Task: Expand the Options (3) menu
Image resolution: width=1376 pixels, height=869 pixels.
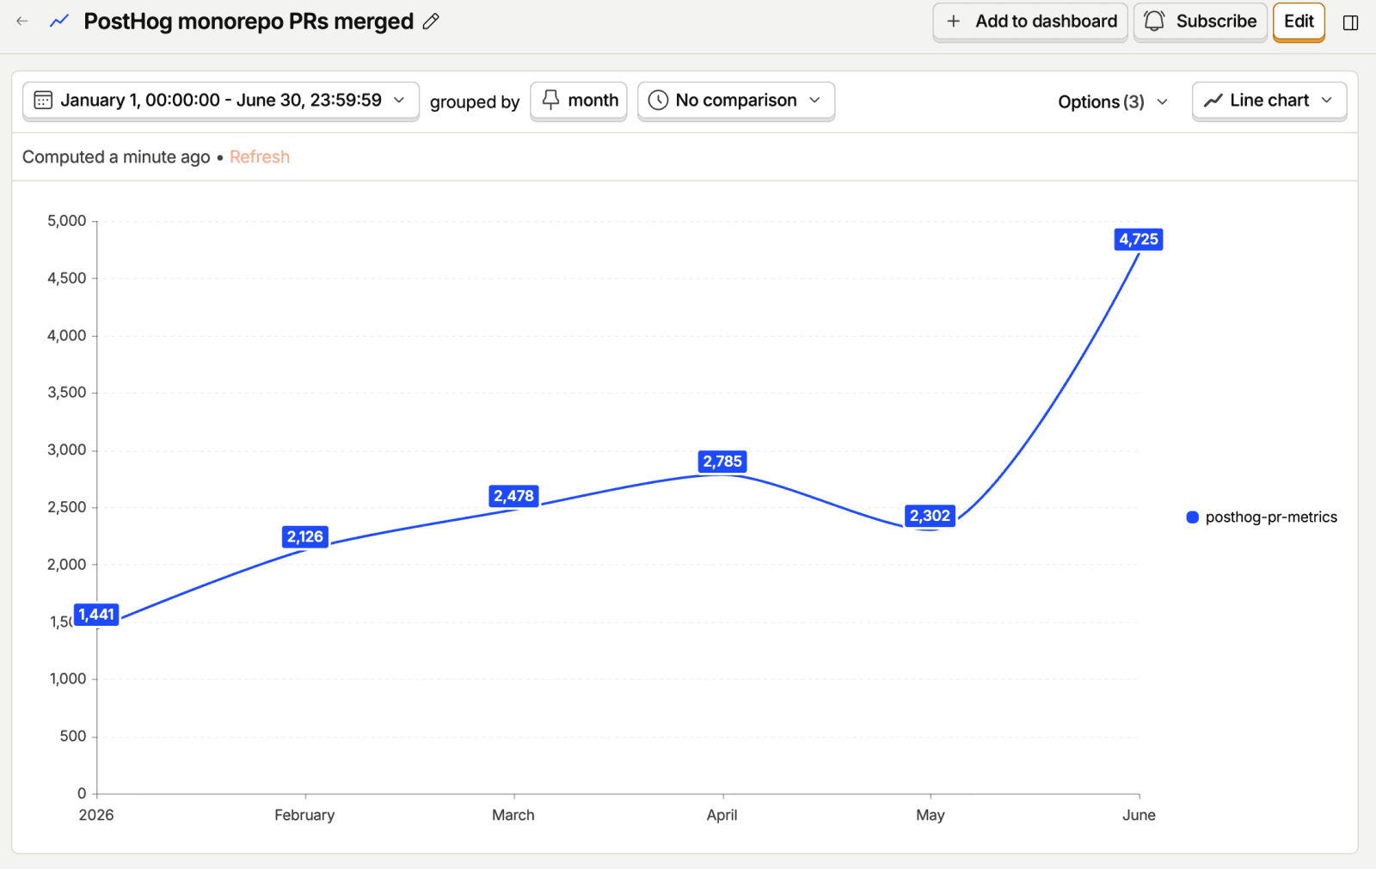Action: point(1113,101)
